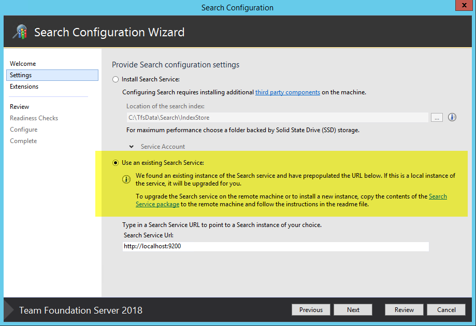Select the Complete step
The width and height of the screenshot is (476, 326).
(23, 141)
